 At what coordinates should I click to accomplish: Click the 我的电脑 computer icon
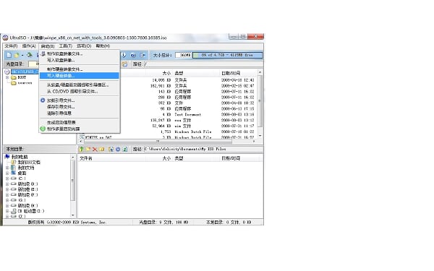(x=7, y=157)
